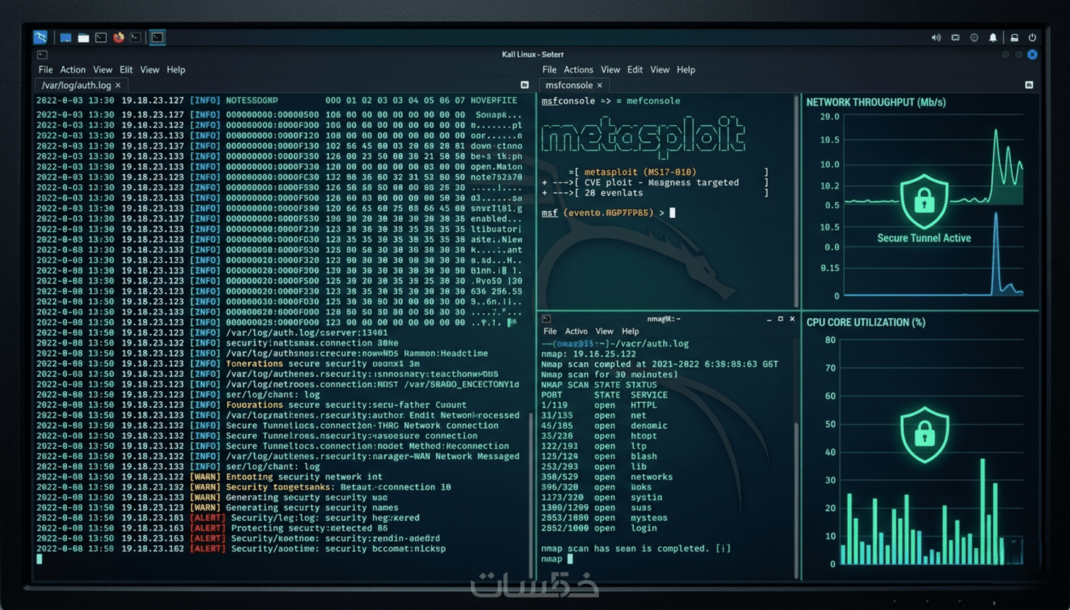This screenshot has height=610, width=1070.
Task: Click the small tab-bar icon above the throughput chart
Action: click(x=1029, y=85)
